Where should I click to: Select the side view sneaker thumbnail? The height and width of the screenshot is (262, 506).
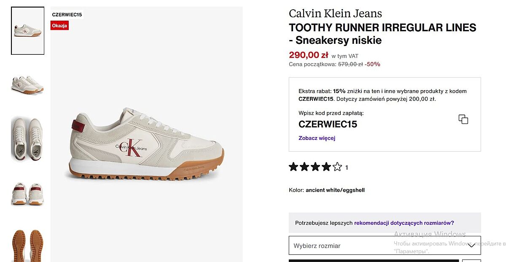point(27,31)
